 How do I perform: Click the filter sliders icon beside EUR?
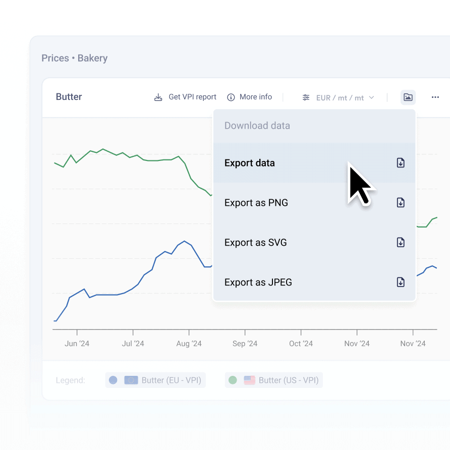306,97
